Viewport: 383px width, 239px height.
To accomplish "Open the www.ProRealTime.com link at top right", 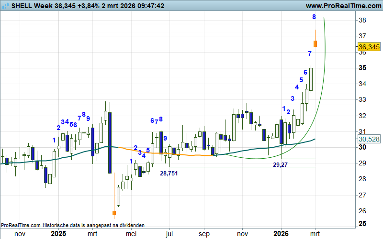I will coord(342,6).
